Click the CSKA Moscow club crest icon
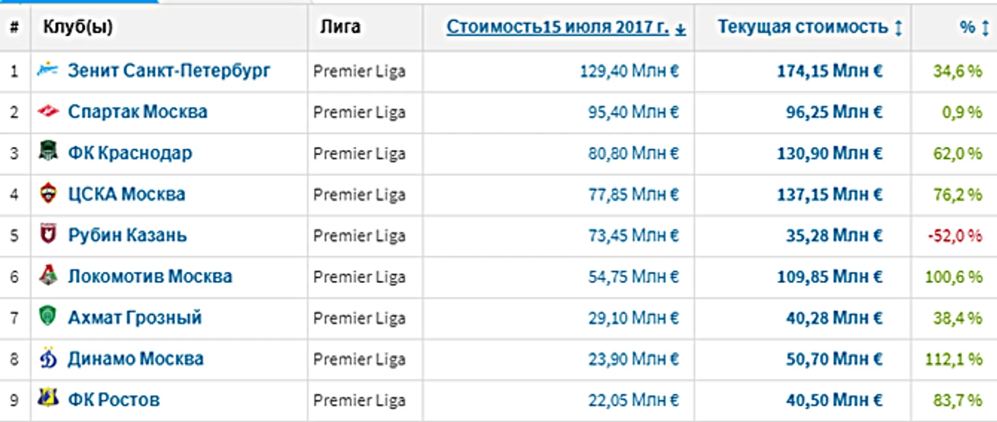Screen dimensions: 997x422 tap(48, 194)
